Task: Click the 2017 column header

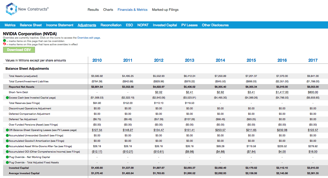Action: click(313, 60)
